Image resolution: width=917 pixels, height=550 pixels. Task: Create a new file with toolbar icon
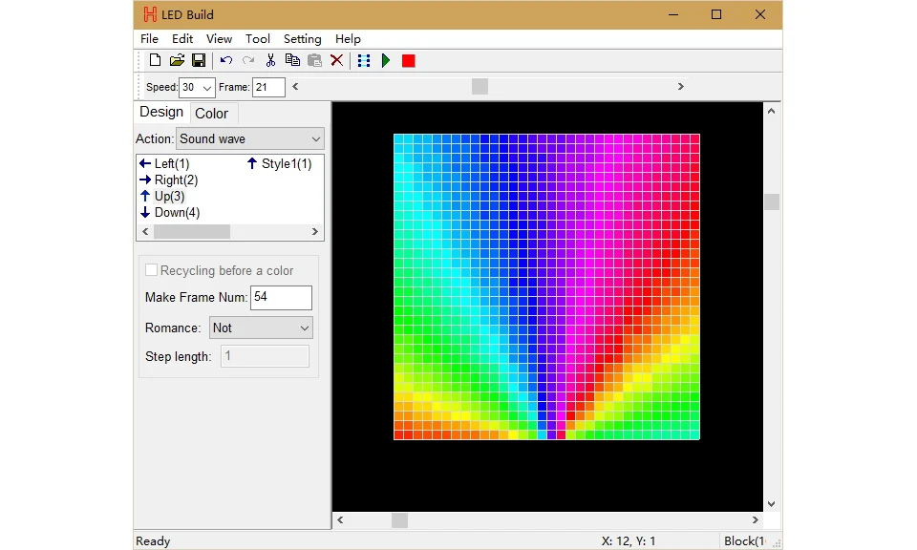(155, 60)
